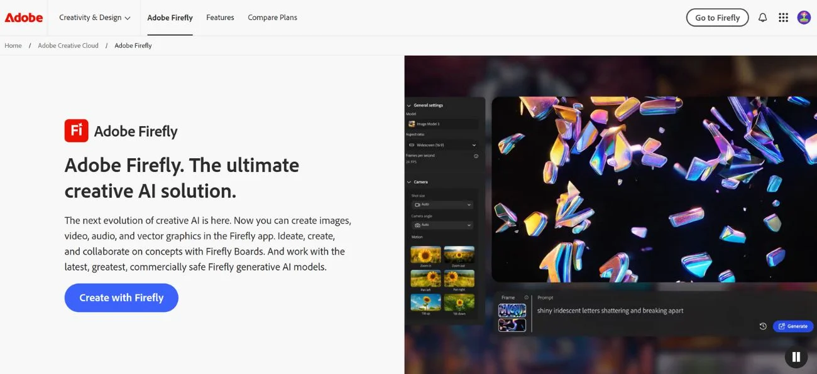Select the Zoom in motion thumbnail
Screen dimensions: 817x374
pos(425,254)
